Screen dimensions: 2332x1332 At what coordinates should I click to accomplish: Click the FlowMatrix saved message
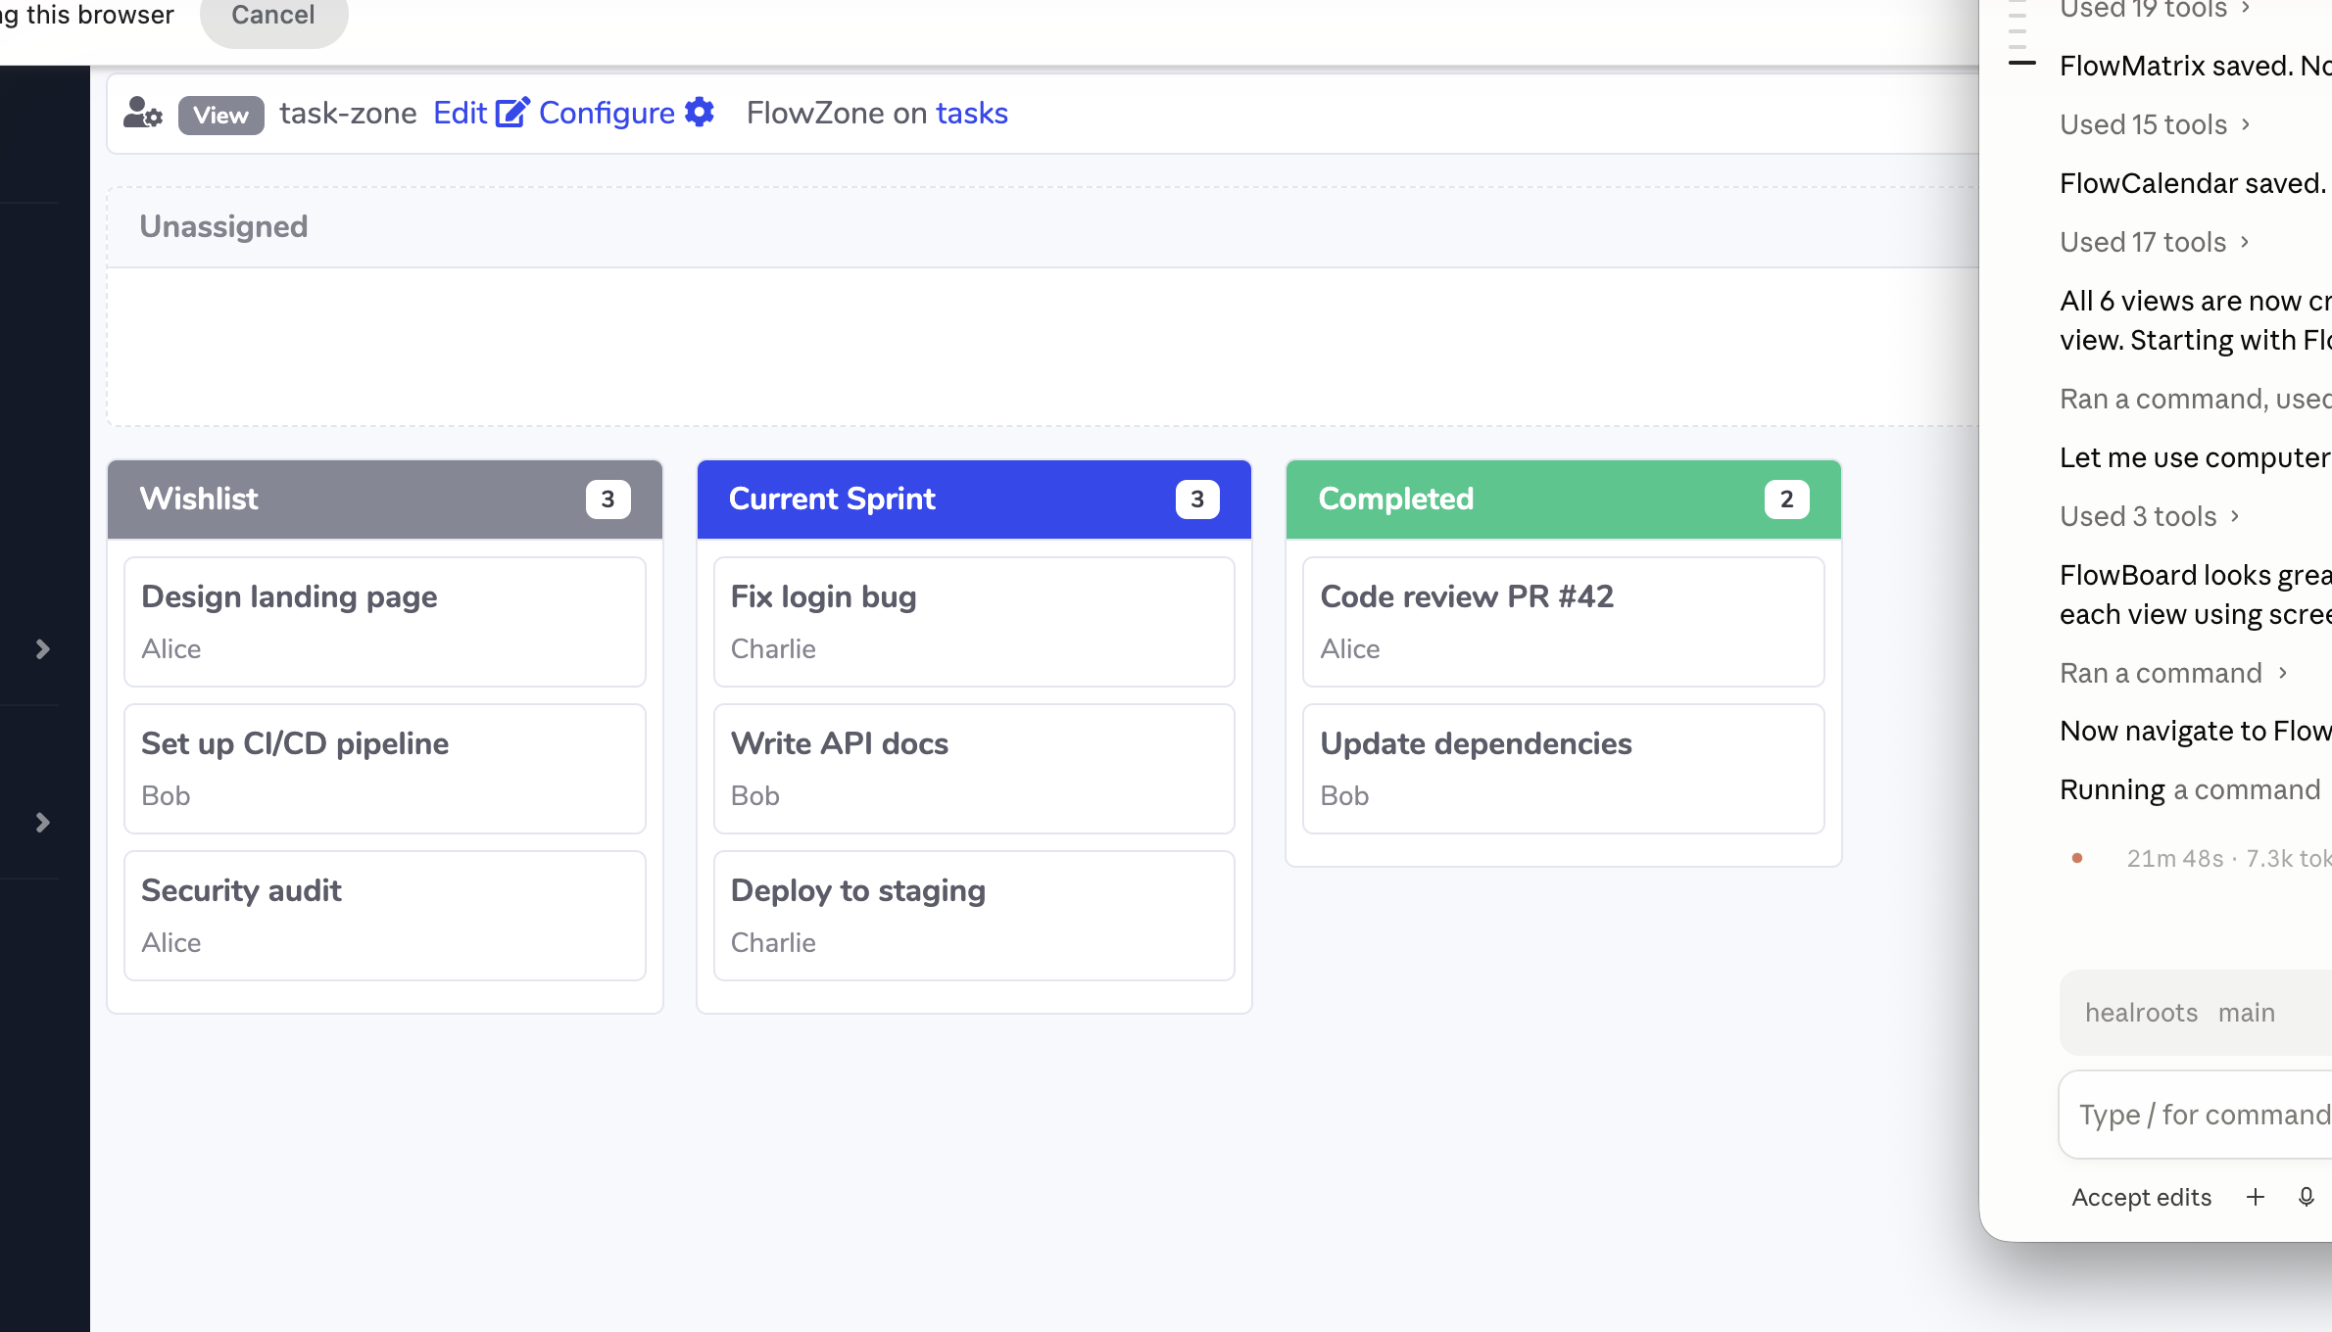click(2196, 66)
